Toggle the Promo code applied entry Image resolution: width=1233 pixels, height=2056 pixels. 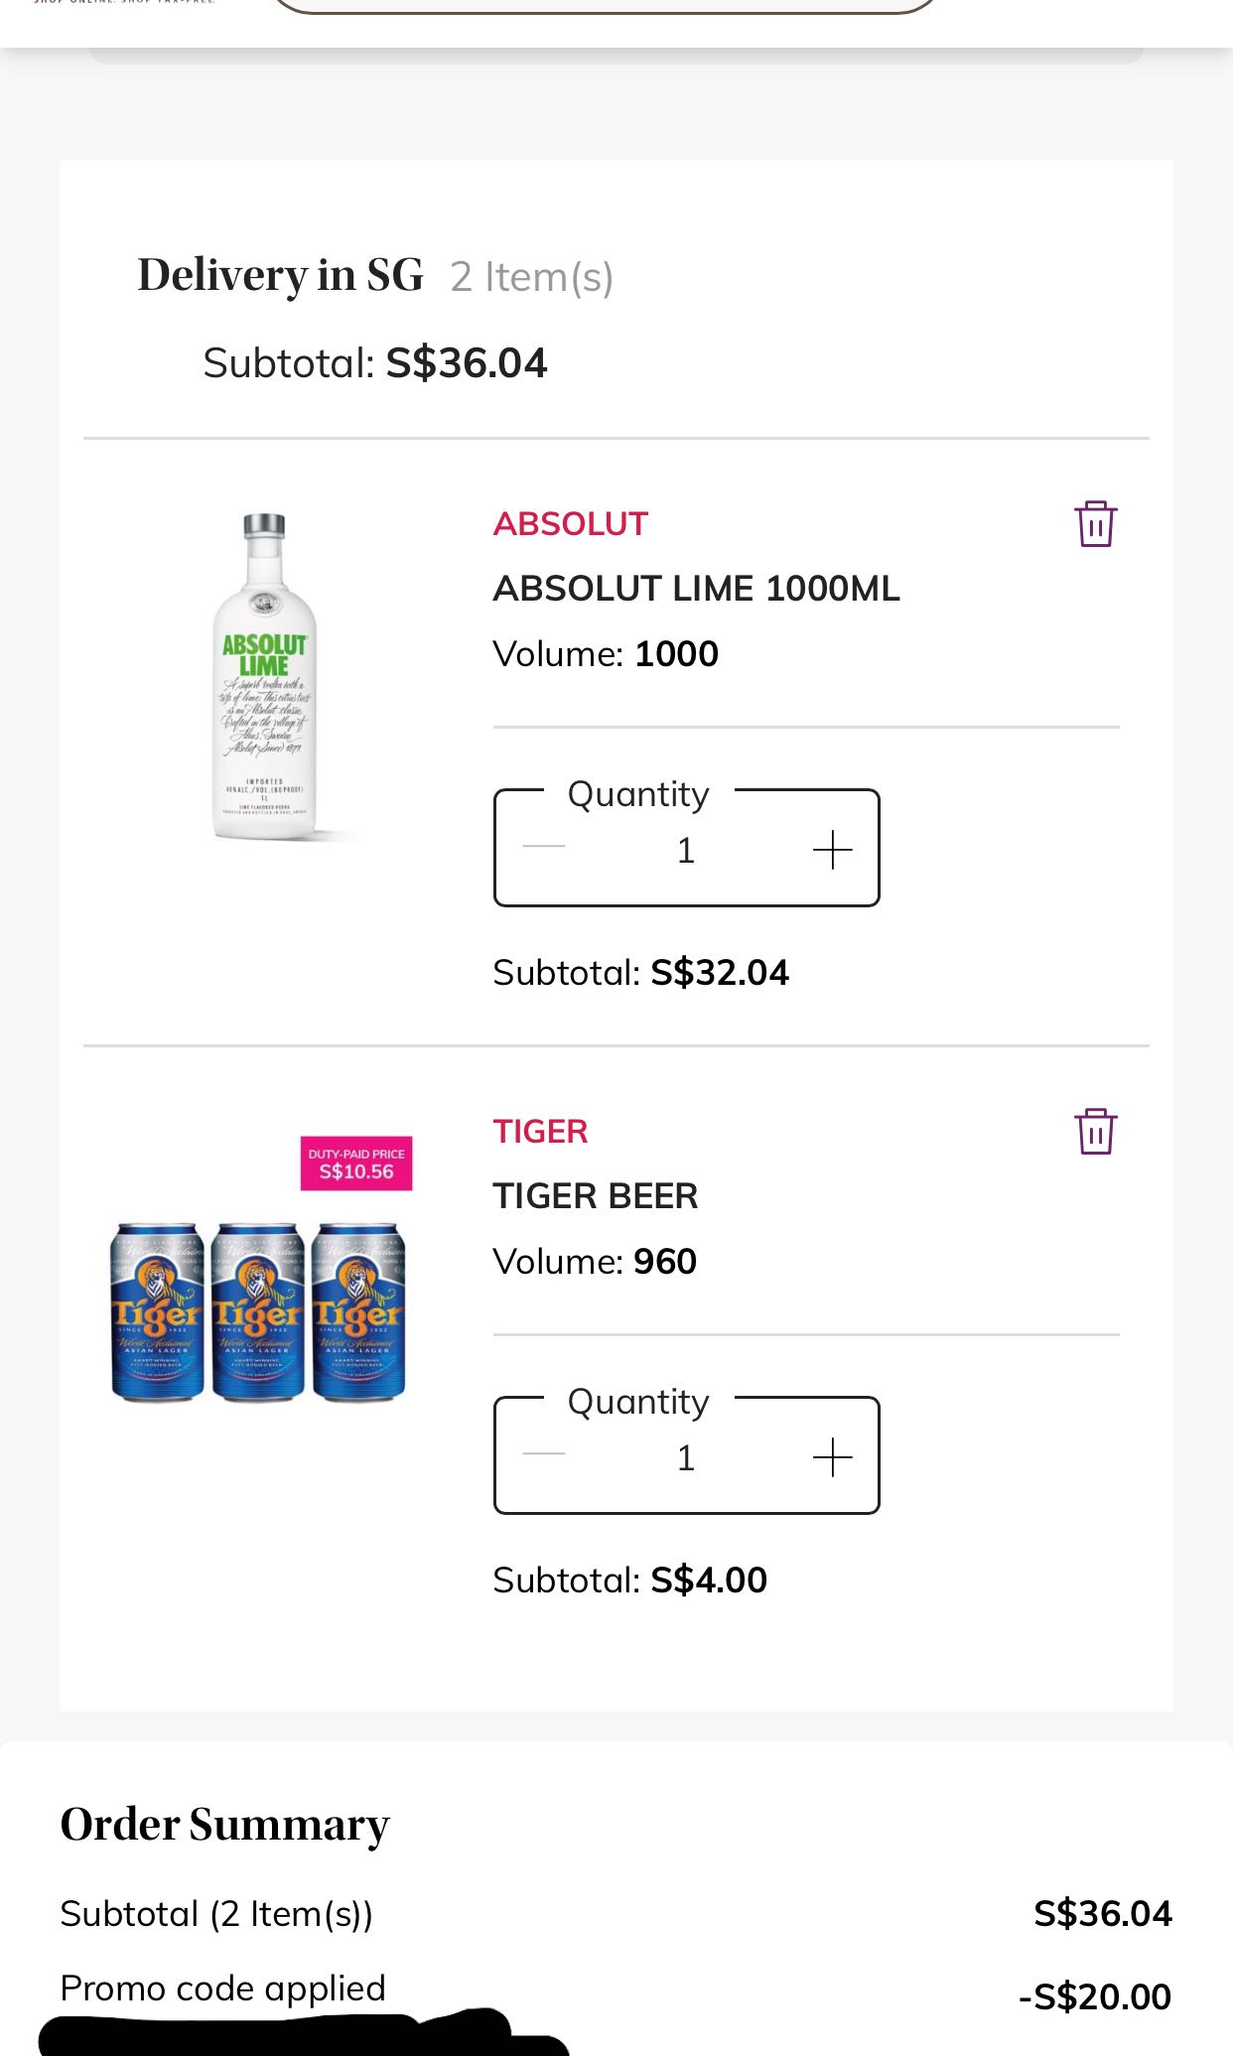pos(222,1987)
